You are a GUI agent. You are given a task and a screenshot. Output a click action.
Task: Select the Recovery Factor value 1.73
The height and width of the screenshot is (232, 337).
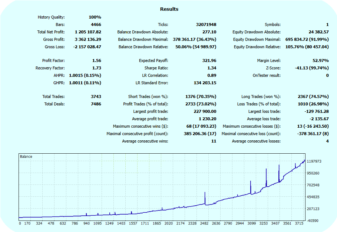tap(96, 68)
